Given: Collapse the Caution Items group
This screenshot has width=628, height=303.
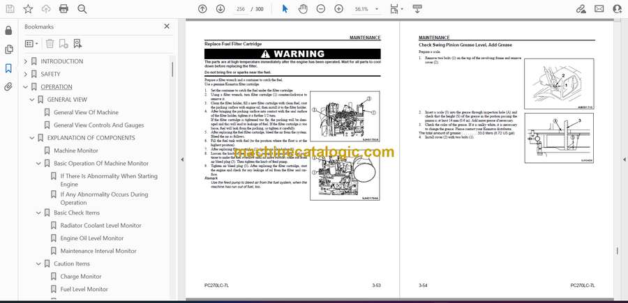Looking at the screenshot, I should click(x=39, y=264).
